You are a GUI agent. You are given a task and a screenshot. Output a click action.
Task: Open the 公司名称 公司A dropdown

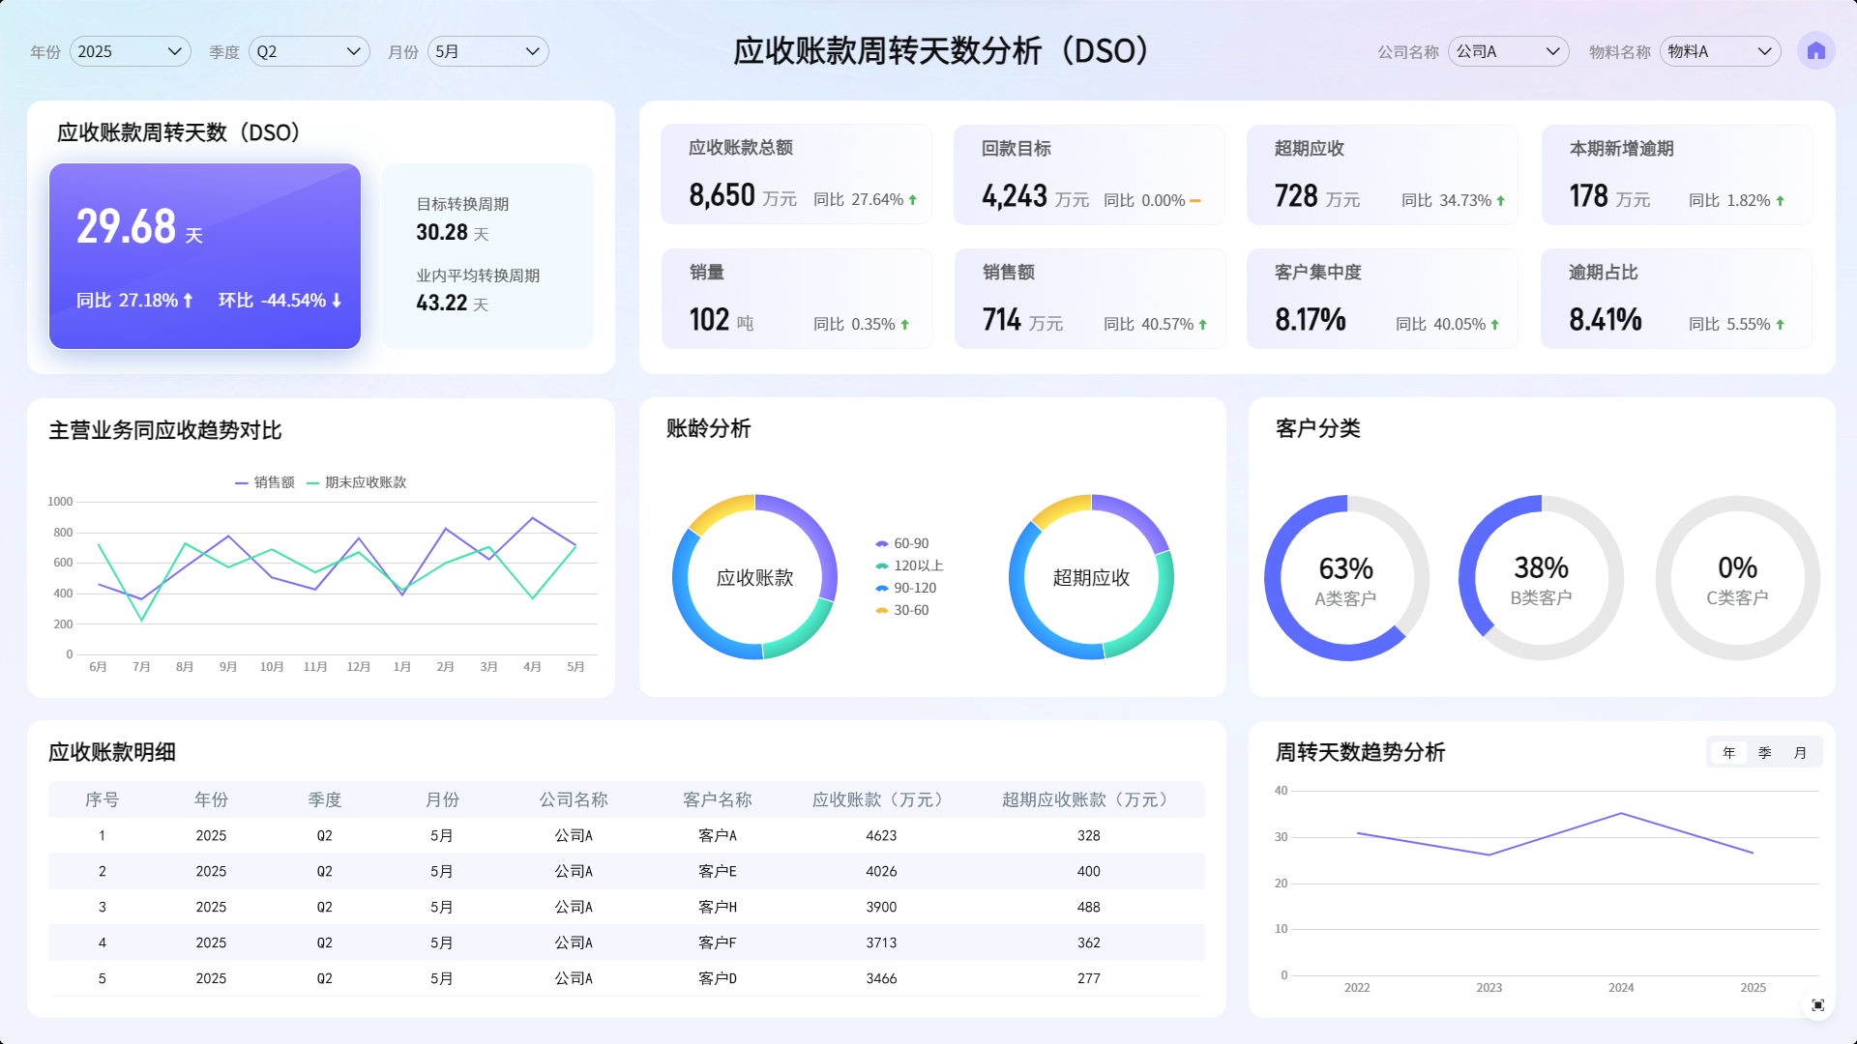click(1508, 51)
